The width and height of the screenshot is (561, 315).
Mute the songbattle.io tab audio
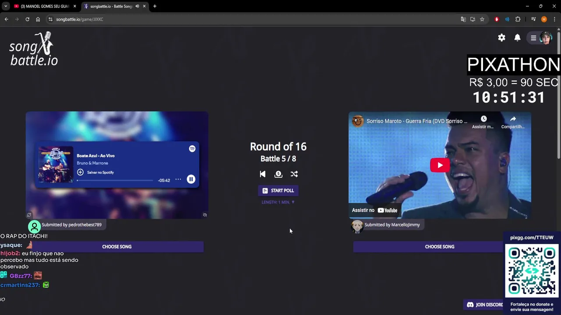(x=137, y=6)
